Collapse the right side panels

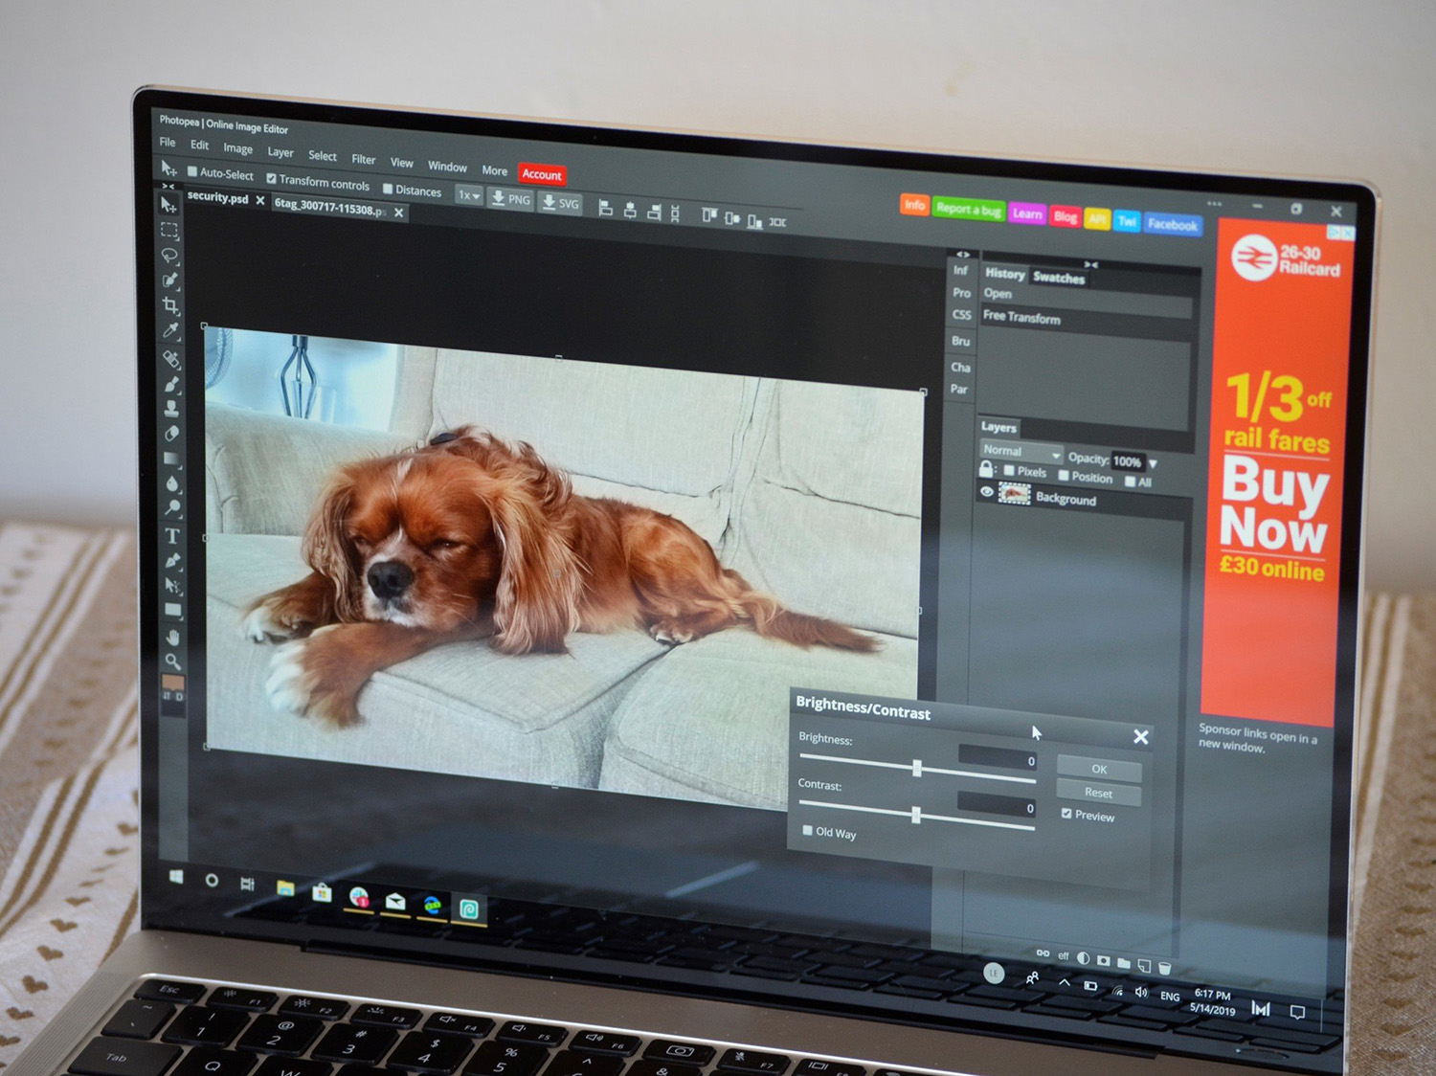point(963,255)
